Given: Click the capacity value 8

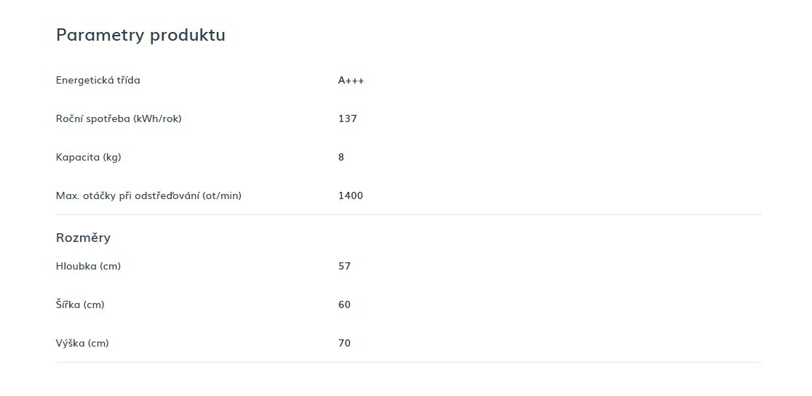Looking at the screenshot, I should coord(341,157).
